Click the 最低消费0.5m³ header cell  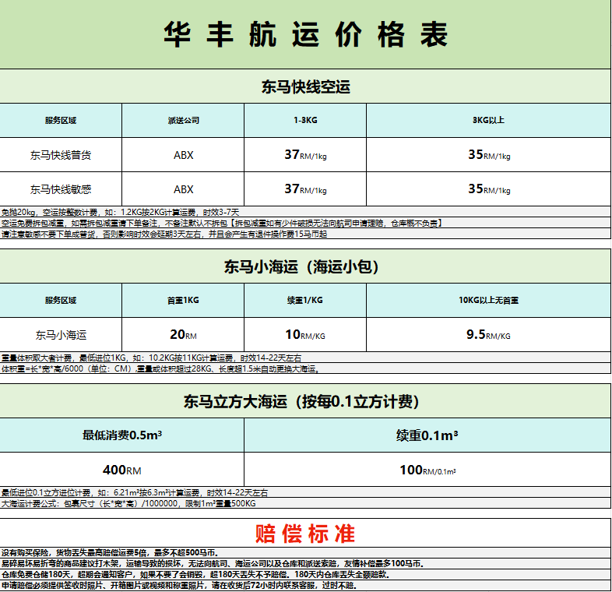[122, 435]
